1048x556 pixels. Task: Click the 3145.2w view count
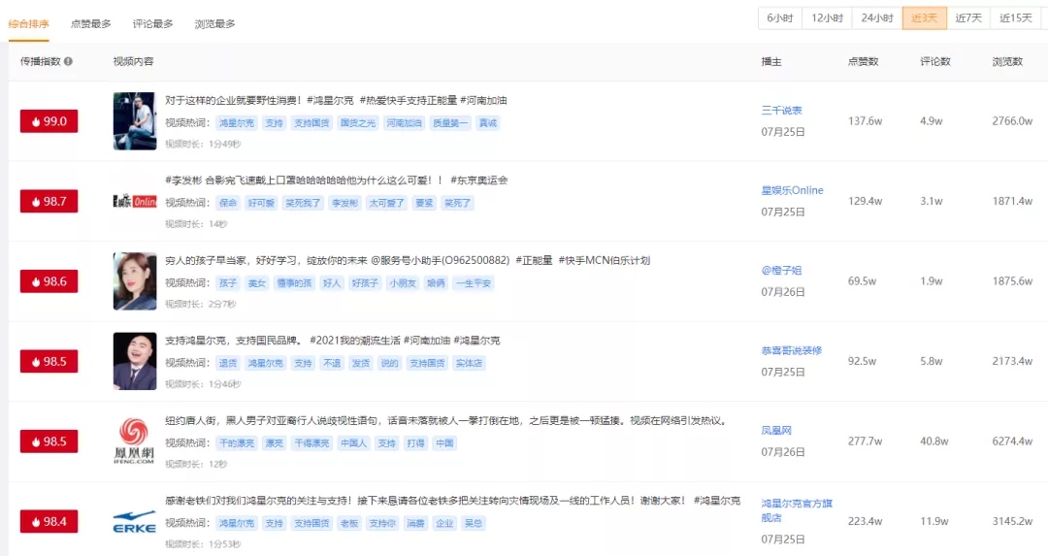(x=1012, y=521)
